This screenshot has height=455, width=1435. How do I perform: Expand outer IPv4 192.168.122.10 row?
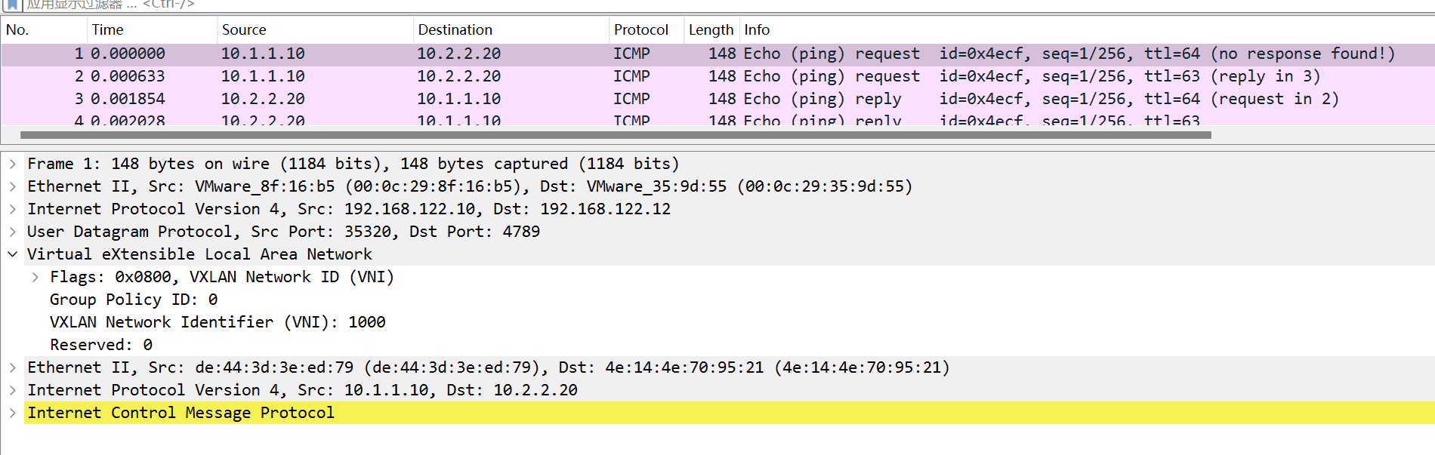click(13, 209)
